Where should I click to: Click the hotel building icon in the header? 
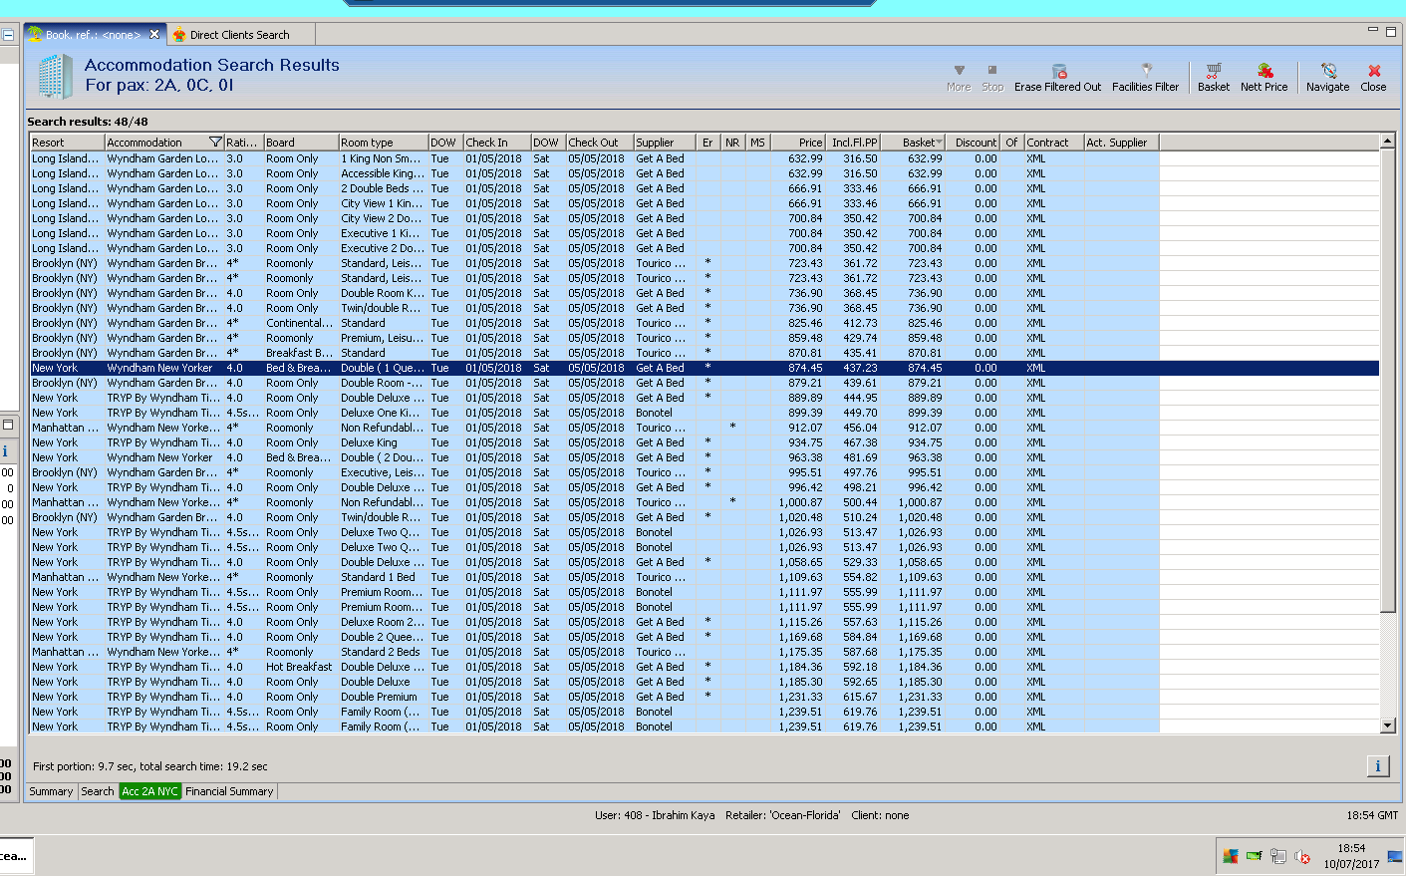[x=55, y=76]
